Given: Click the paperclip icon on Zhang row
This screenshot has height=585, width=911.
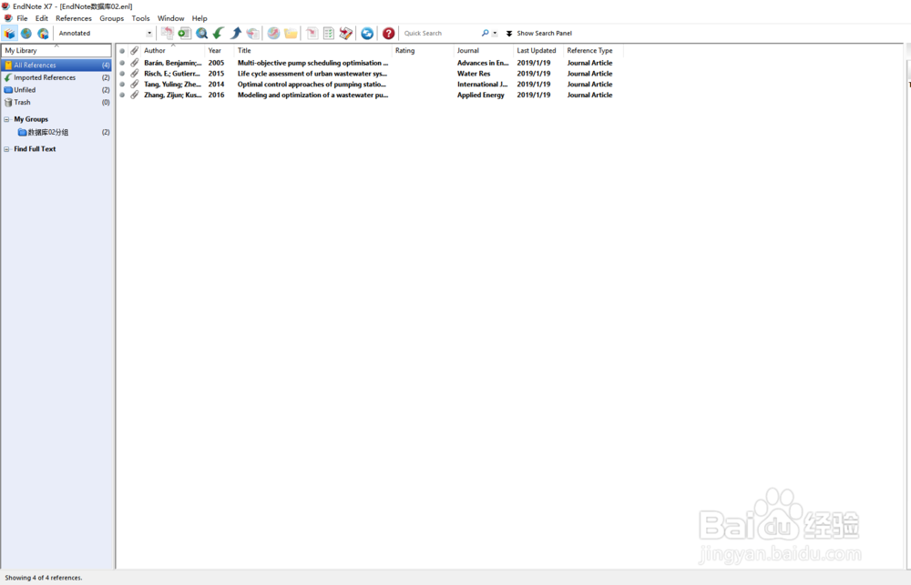Looking at the screenshot, I should coord(134,96).
